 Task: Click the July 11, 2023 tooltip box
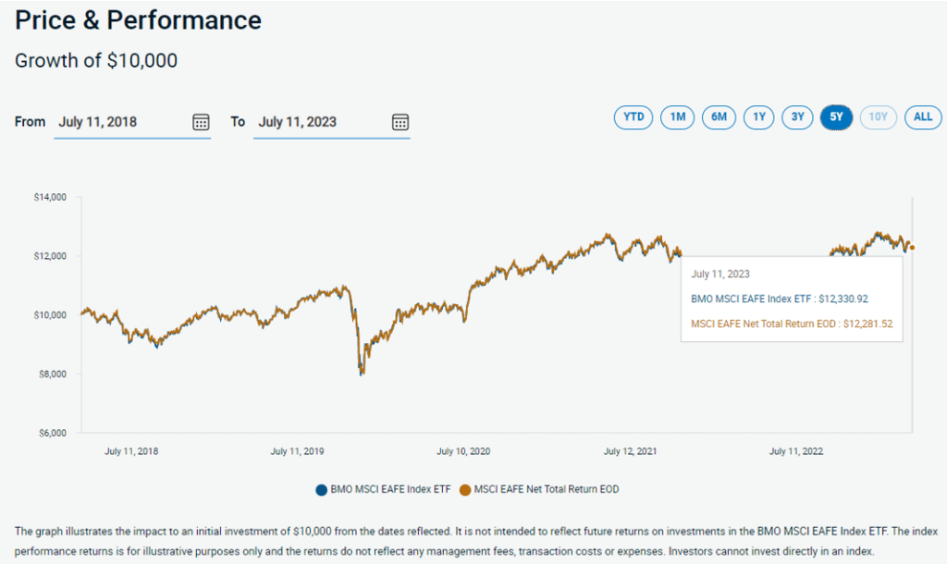coord(792,298)
